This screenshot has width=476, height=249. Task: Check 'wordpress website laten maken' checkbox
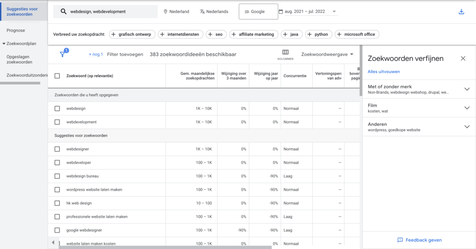pos(57,190)
